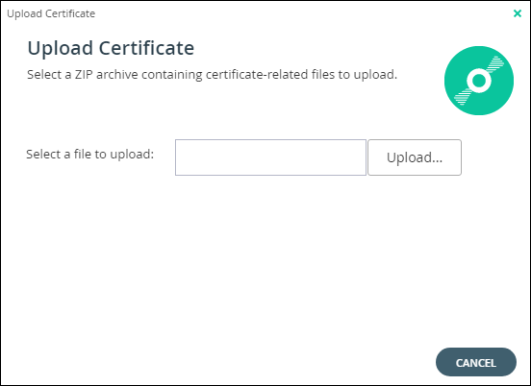Cancel the certificate upload
The height and width of the screenshot is (386, 531).
(476, 362)
